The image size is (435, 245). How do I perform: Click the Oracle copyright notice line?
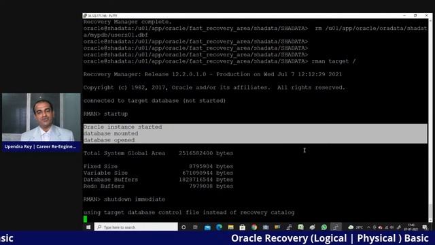(215, 88)
